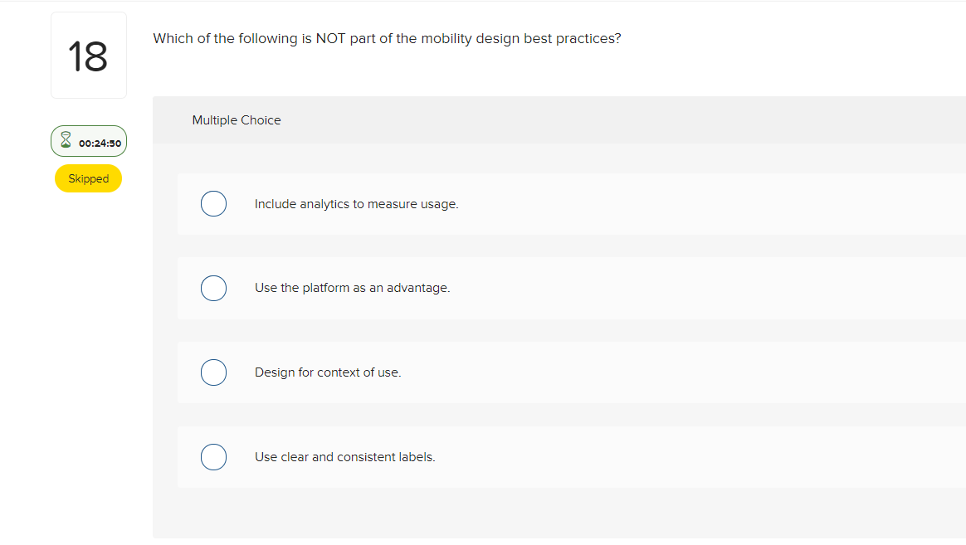The width and height of the screenshot is (966, 545).
Task: Click empty space in the 'Include analytics' answer row
Action: point(705,204)
